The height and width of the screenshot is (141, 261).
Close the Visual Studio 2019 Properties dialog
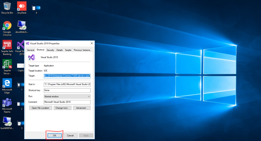coord(92,43)
